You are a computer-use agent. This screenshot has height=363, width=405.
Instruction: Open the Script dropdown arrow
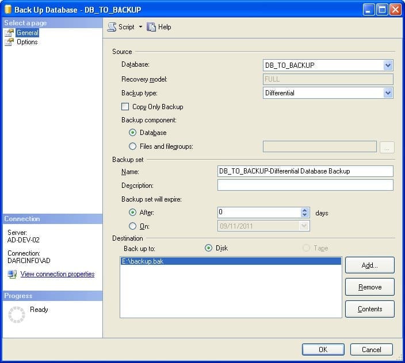[x=140, y=26]
